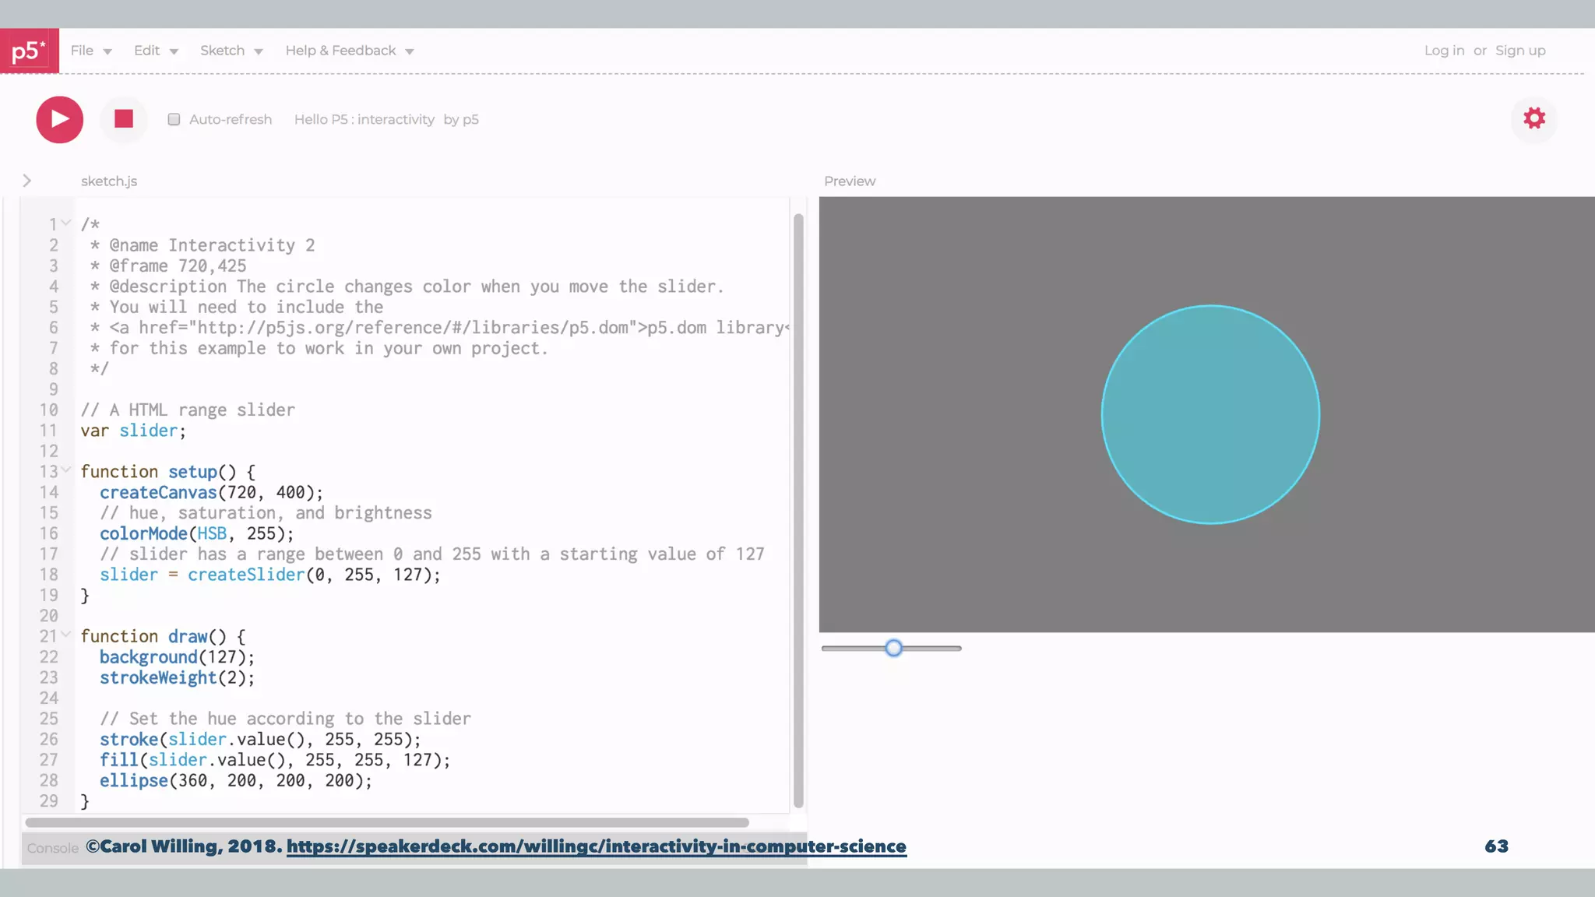Collapse the comment fold arrow at line 1
This screenshot has width=1595, height=897.
pos(67,223)
